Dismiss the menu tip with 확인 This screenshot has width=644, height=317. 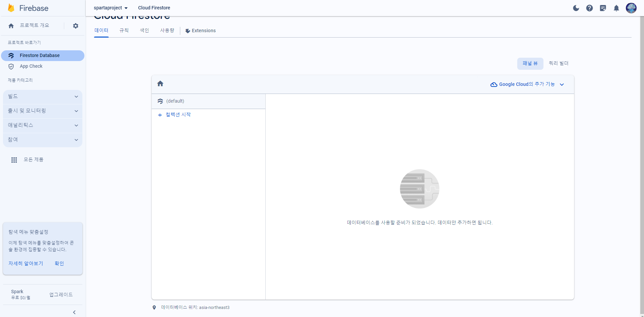point(59,264)
